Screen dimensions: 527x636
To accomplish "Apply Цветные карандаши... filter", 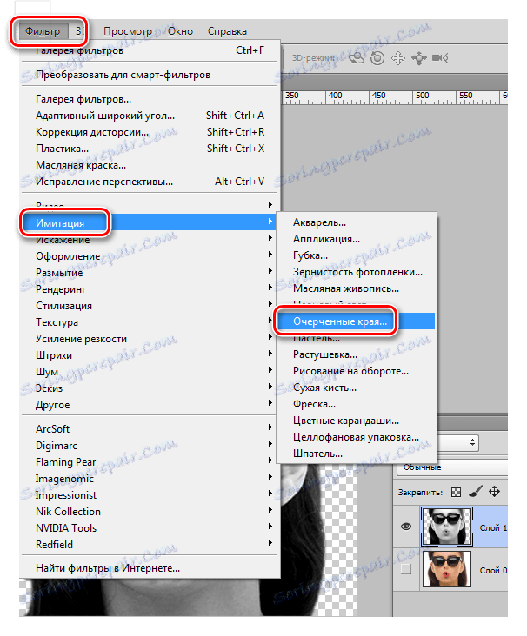I will click(357, 421).
